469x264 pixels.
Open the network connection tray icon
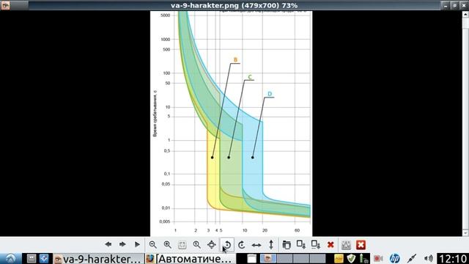click(x=412, y=258)
